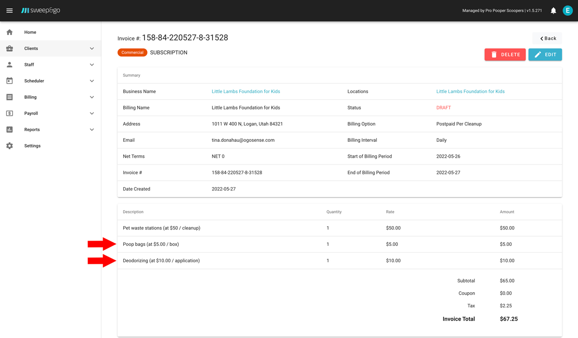
Task: Select the Commercial badge label
Action: pos(132,53)
